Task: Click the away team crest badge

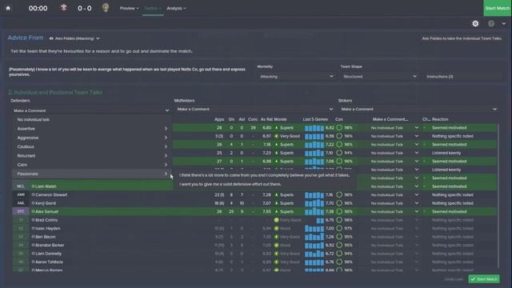Action: (x=105, y=8)
